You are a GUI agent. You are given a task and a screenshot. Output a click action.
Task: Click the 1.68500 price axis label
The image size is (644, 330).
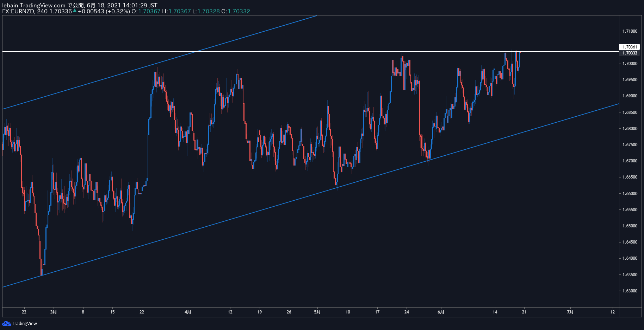630,112
